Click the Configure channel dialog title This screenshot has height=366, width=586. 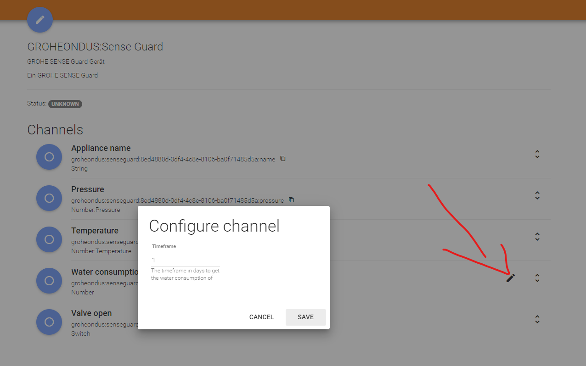point(214,226)
